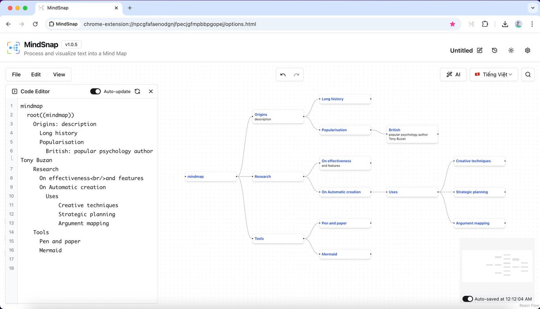This screenshot has width=540, height=309.
Task: Click code line 'On effectiveness<br/>and features'
Action: (91, 178)
